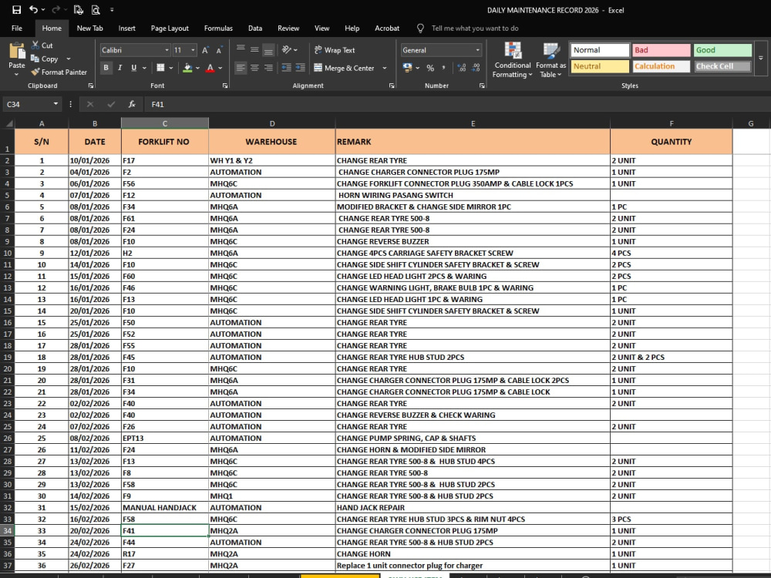Center text horizontally
The height and width of the screenshot is (578, 771).
coord(254,68)
